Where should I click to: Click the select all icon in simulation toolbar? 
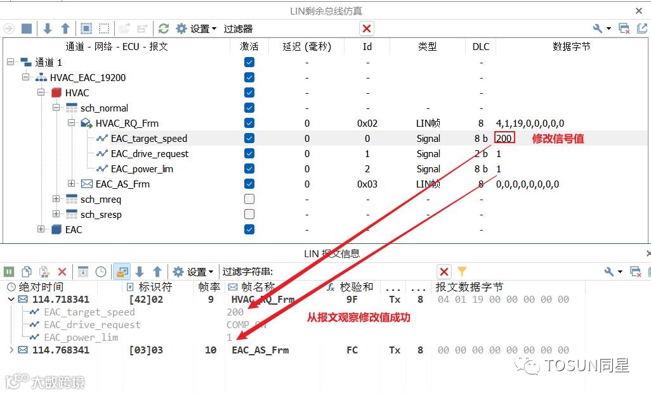tap(86, 29)
